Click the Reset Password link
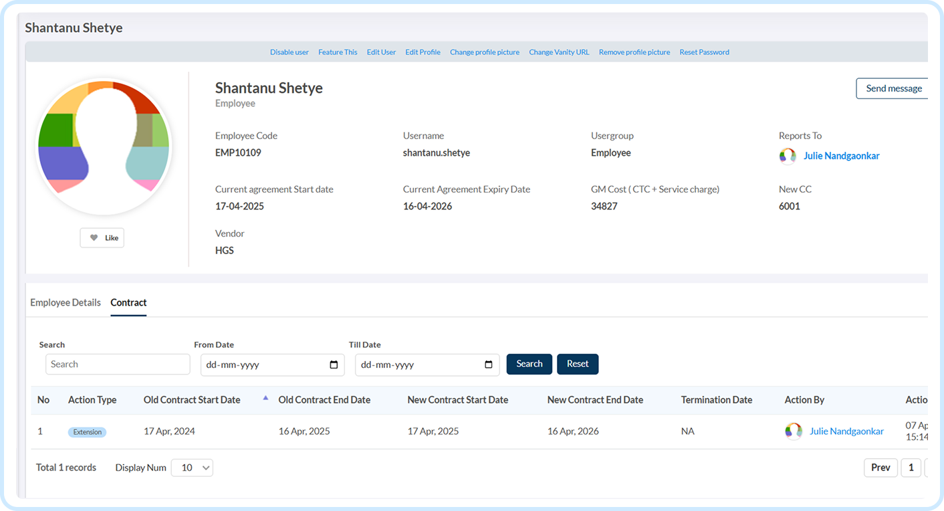This screenshot has width=944, height=511. 704,52
